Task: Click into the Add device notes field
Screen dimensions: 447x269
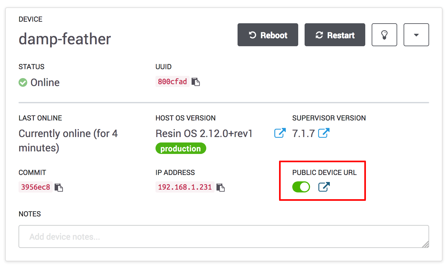Action: coord(223,236)
